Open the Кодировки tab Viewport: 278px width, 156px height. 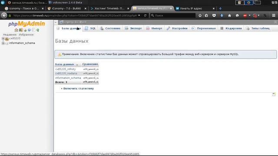coord(231,28)
